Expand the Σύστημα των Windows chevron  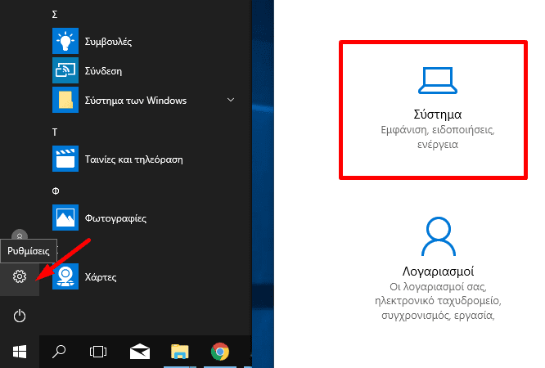[x=231, y=101]
